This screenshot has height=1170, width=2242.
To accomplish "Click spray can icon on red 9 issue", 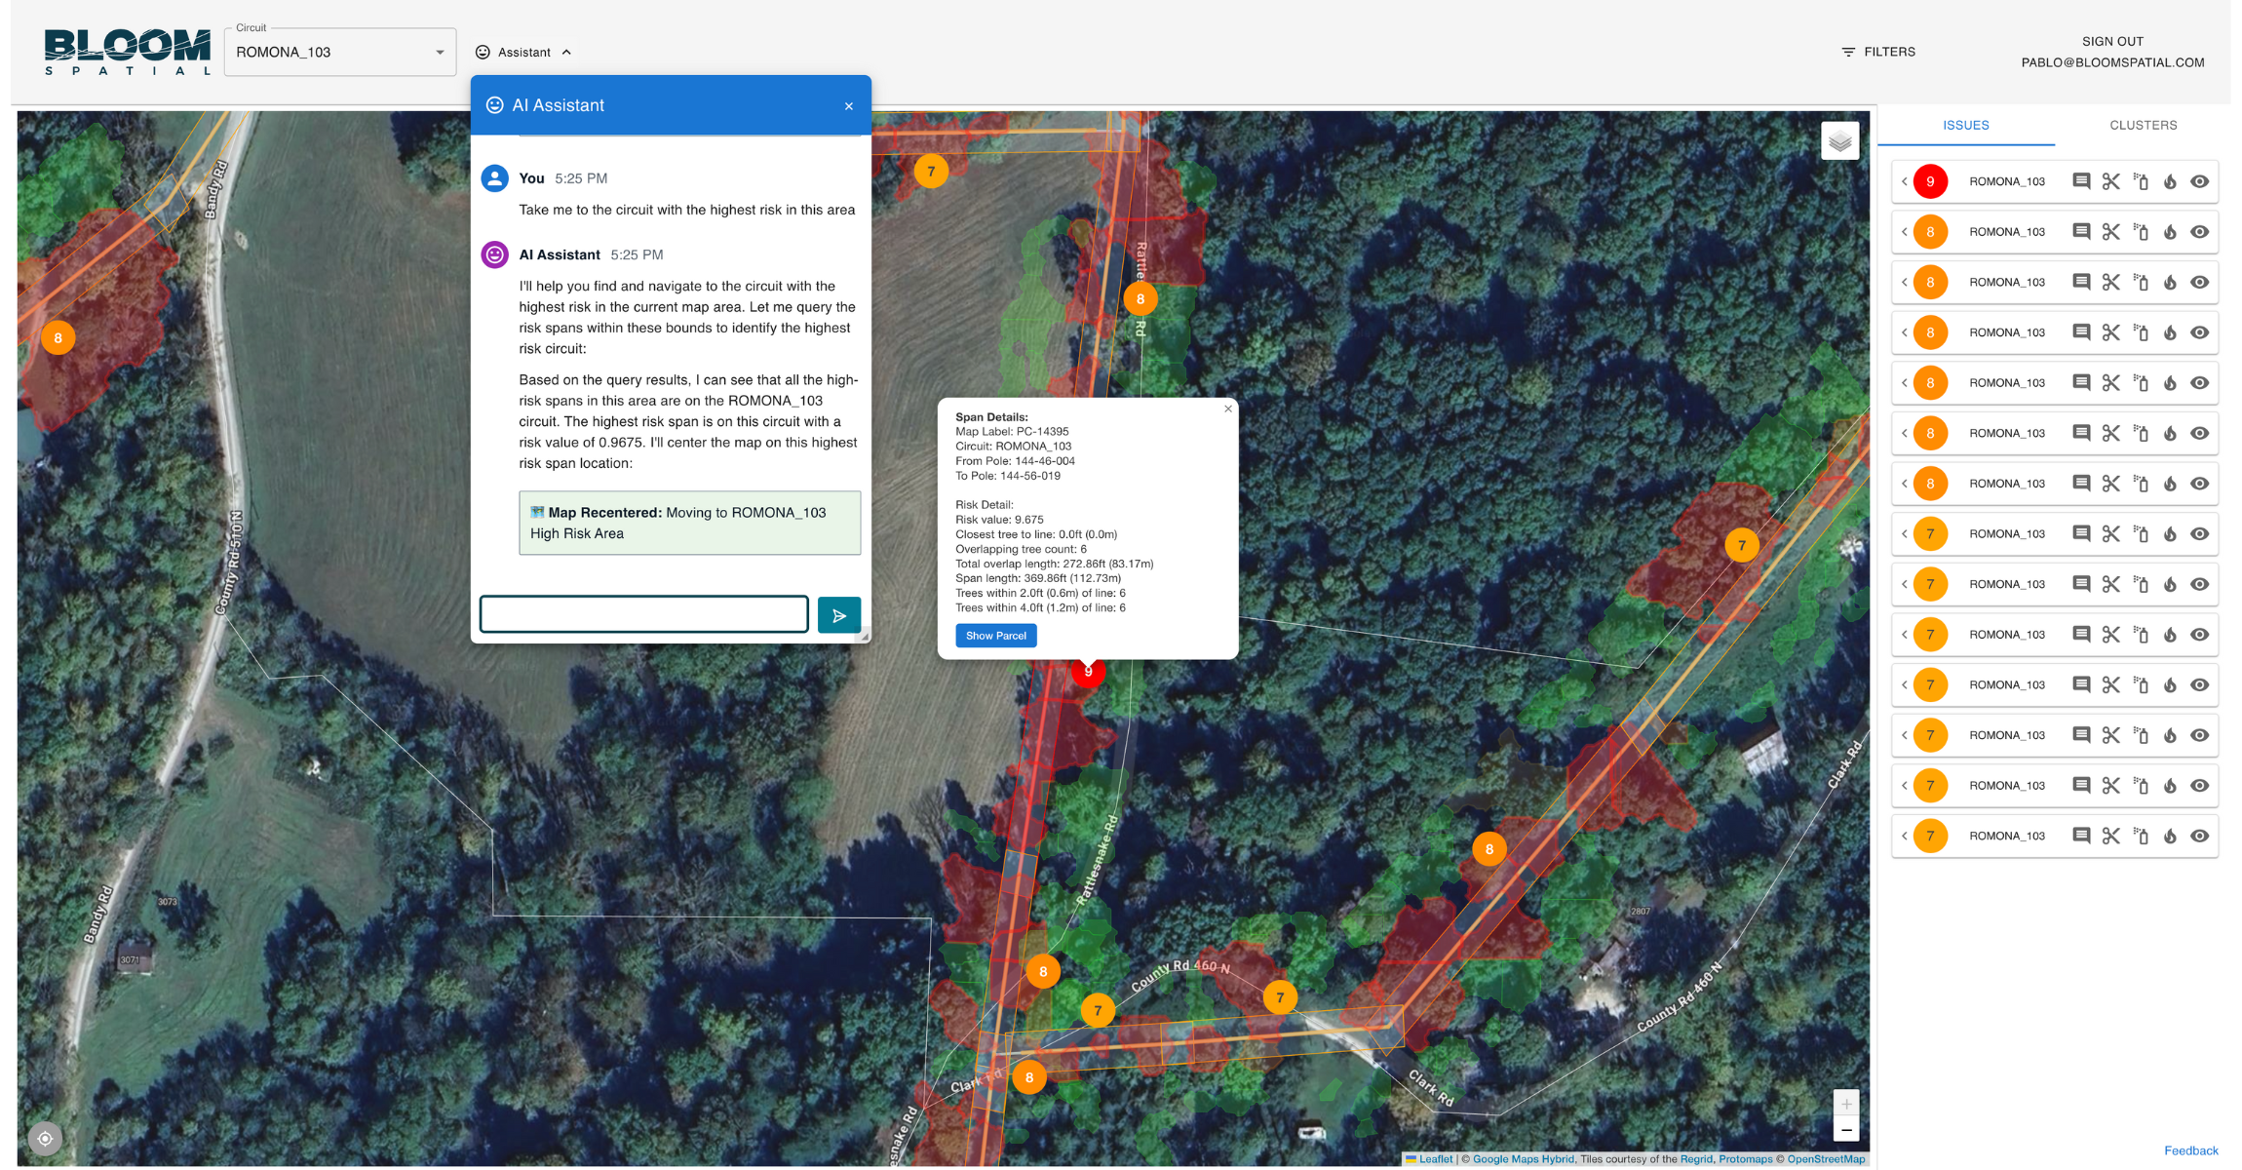I will 2141,181.
